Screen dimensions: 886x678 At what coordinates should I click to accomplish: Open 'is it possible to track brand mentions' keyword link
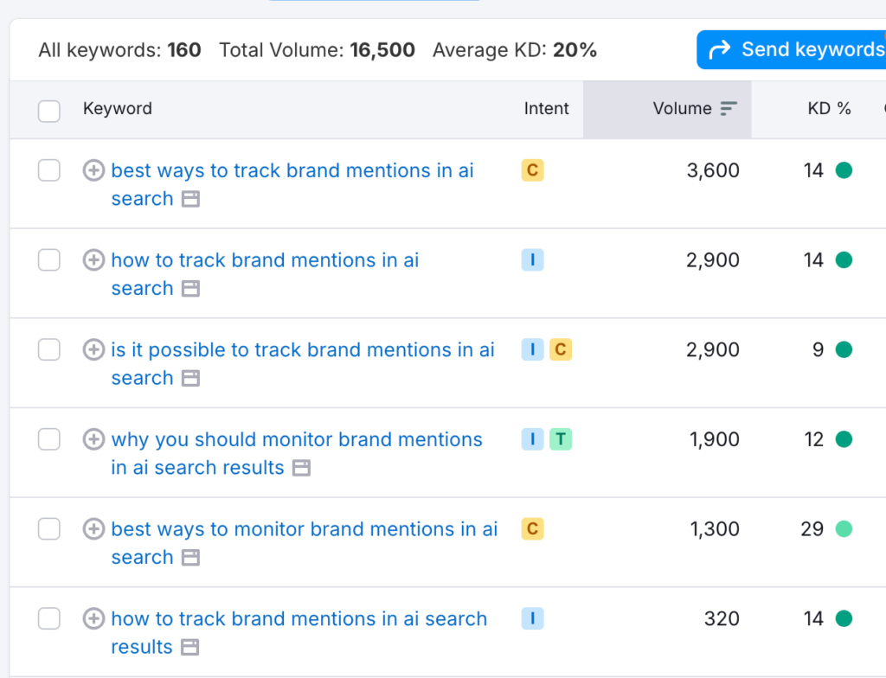pos(303,350)
